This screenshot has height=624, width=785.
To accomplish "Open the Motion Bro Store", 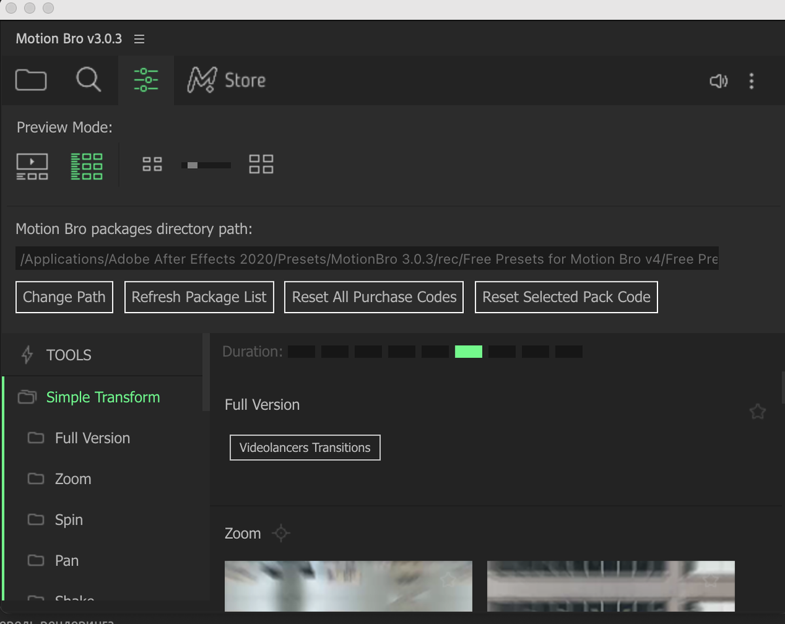I will point(226,80).
